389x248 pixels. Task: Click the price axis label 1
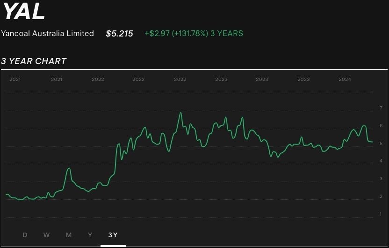point(381,214)
